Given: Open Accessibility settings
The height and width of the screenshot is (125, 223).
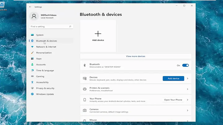Looking at the screenshot, I should coord(51,82).
